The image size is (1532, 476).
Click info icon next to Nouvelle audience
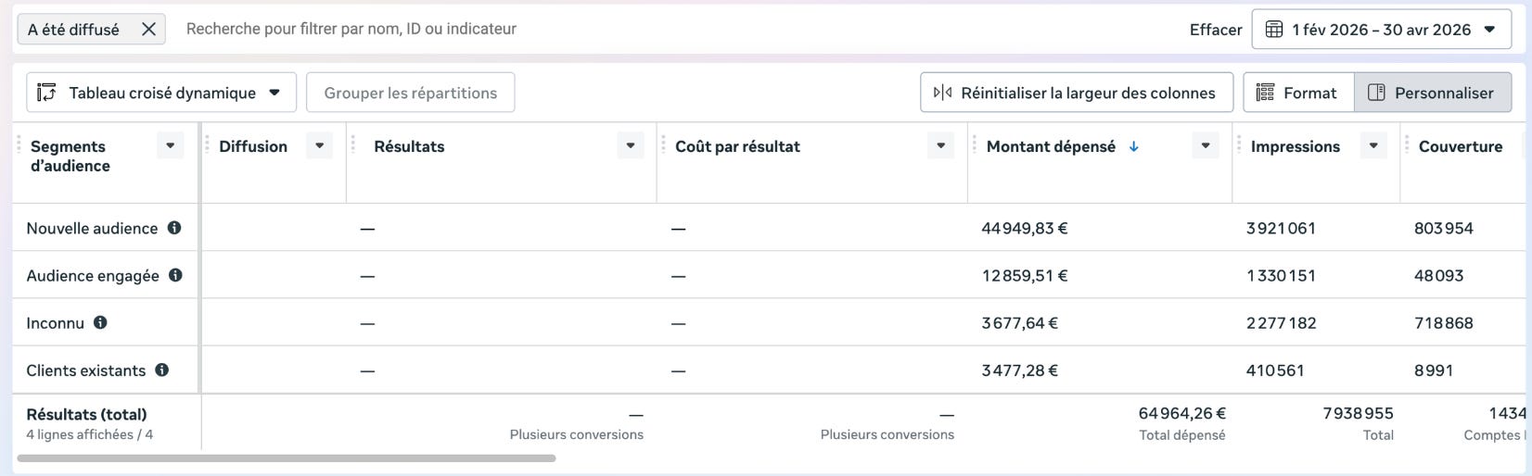click(x=174, y=228)
